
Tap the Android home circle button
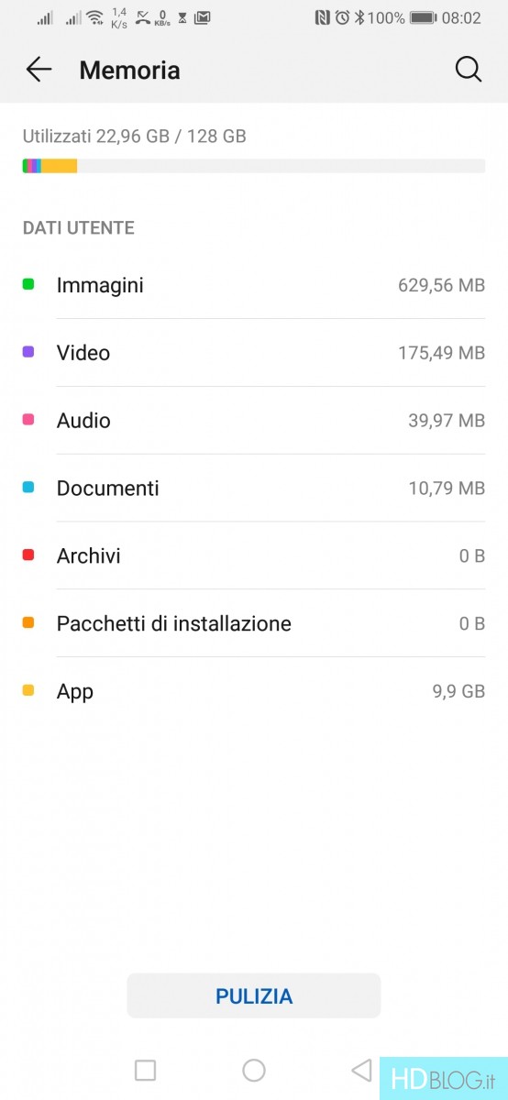(x=254, y=1070)
